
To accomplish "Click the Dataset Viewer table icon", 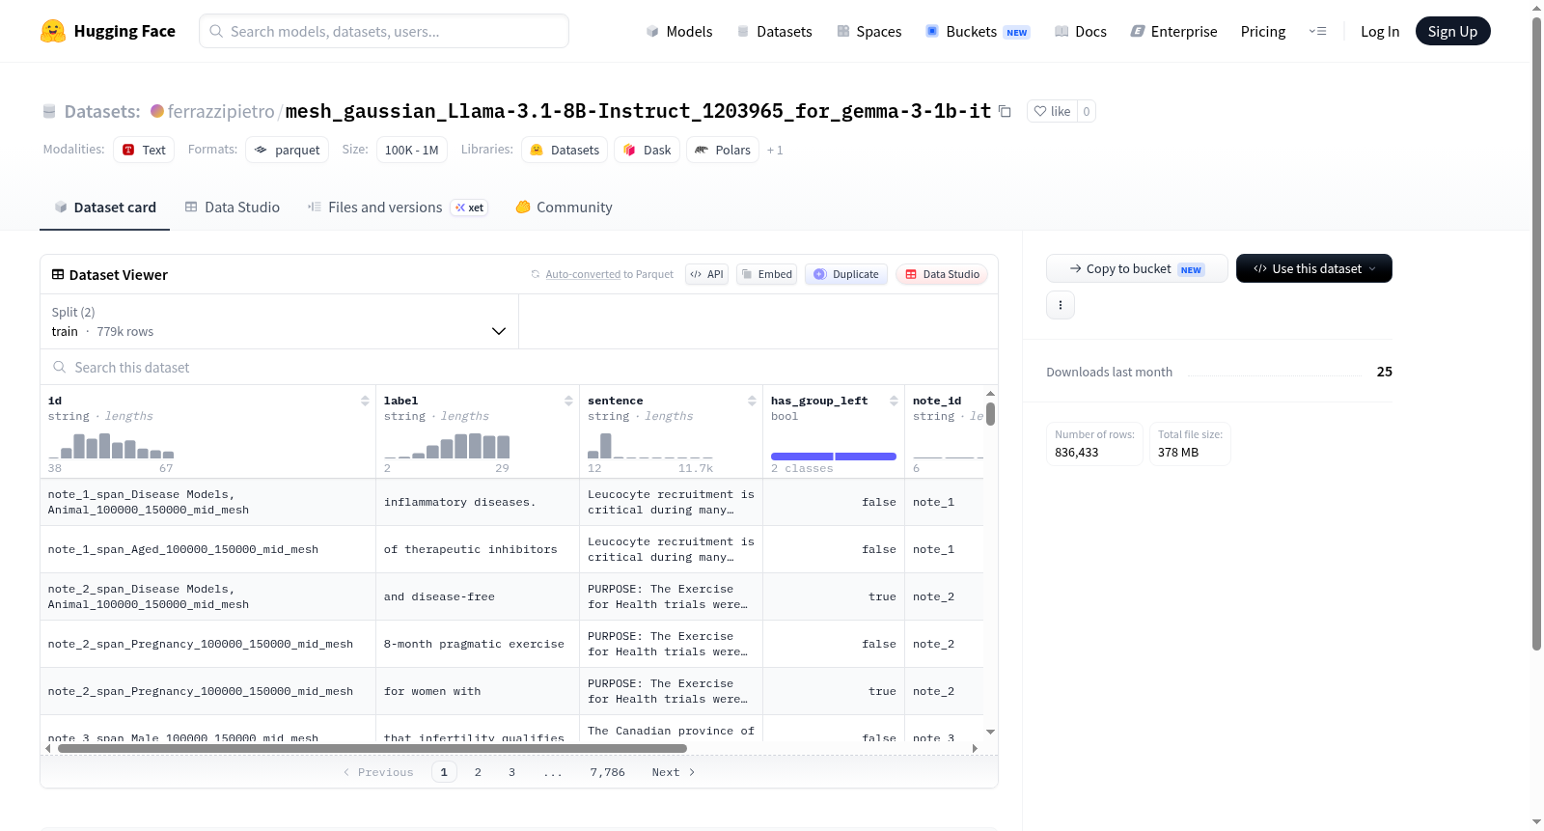I will (58, 274).
